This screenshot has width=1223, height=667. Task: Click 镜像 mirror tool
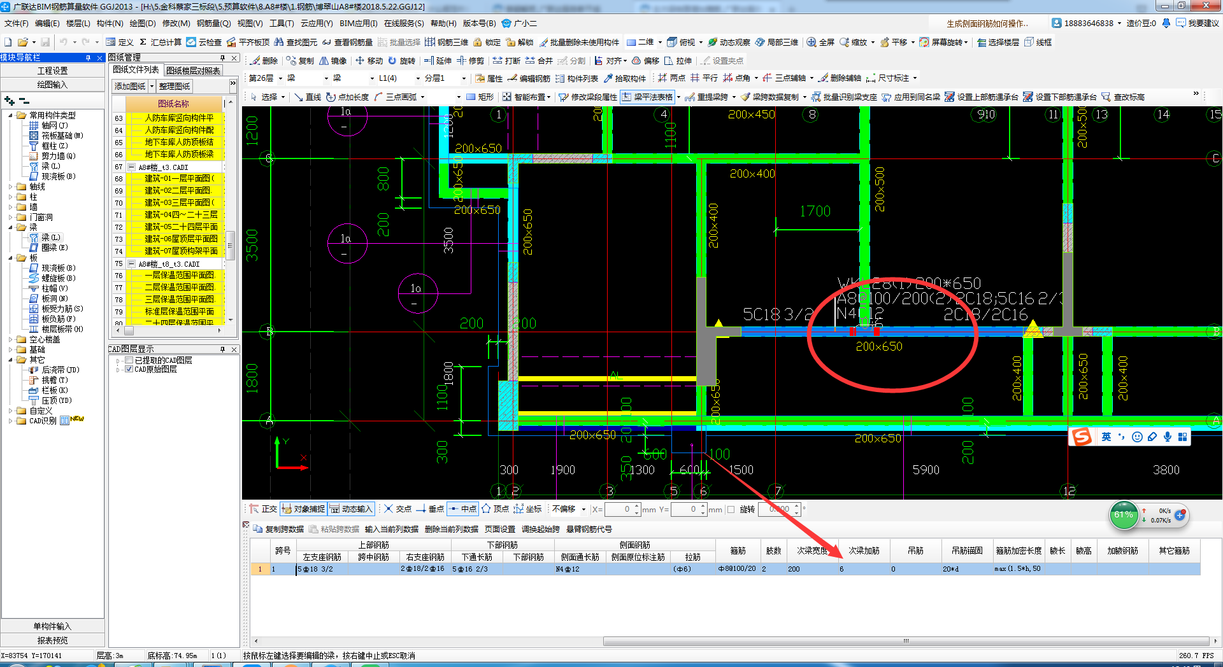point(333,60)
